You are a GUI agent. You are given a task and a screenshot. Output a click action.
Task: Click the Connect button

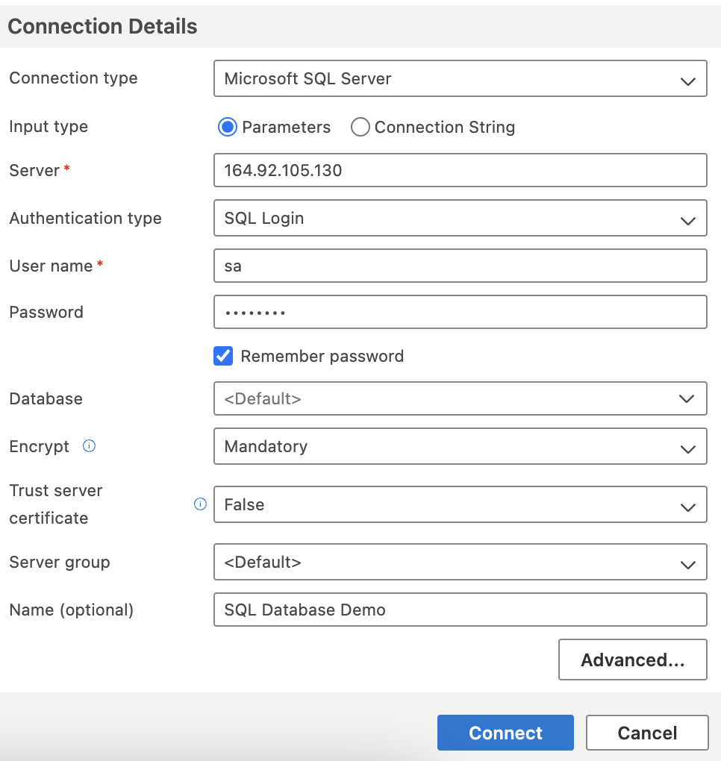[505, 732]
